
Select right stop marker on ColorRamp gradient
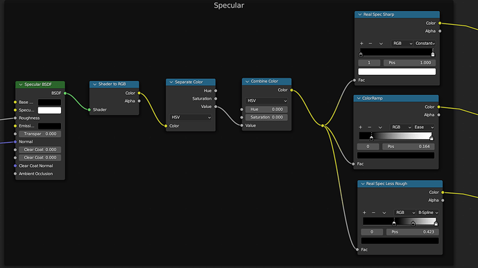coord(432,138)
